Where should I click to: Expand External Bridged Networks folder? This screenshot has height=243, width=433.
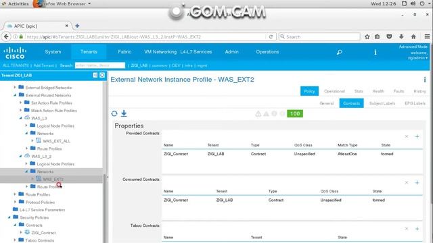(x=15, y=87)
